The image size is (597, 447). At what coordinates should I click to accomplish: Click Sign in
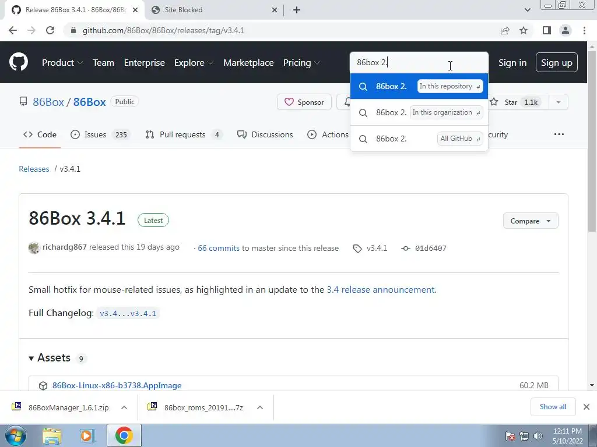tap(512, 63)
